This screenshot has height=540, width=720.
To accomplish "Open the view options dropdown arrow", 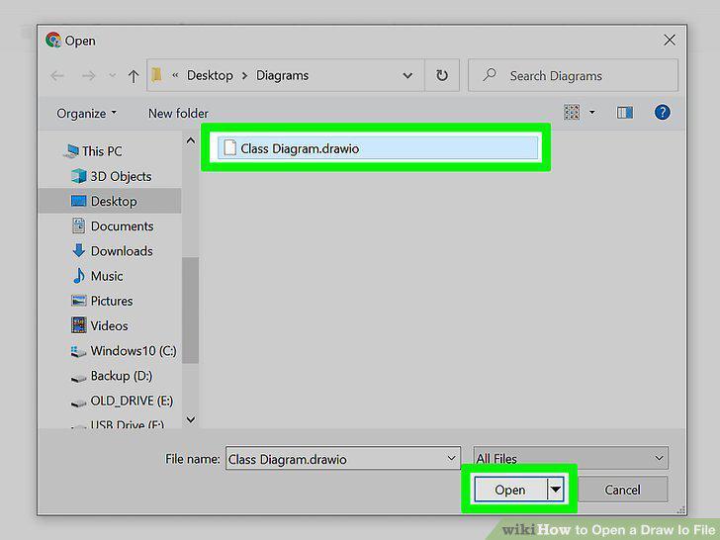I will pos(591,112).
